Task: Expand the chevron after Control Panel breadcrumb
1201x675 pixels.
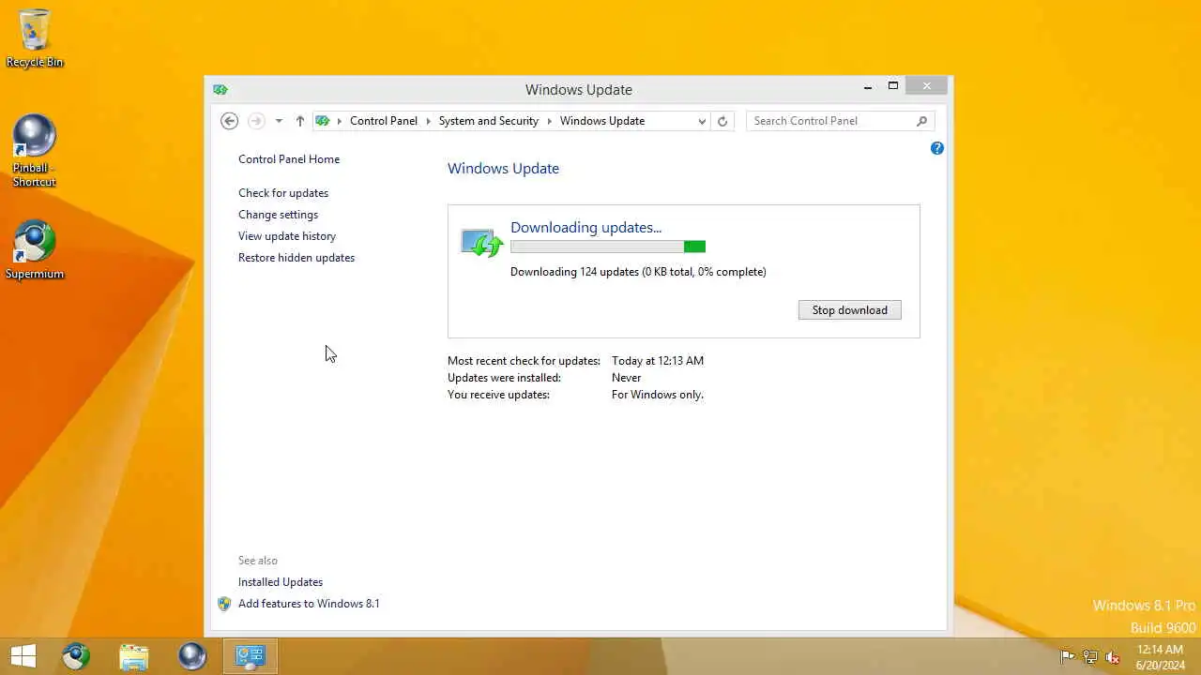Action: coord(428,121)
